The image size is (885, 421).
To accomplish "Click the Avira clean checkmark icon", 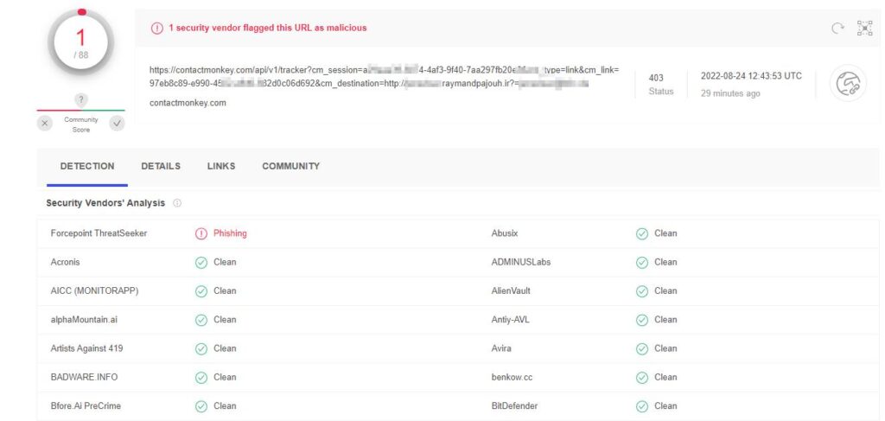I will click(642, 348).
